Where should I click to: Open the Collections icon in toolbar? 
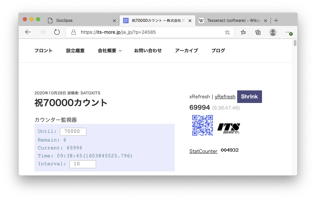click(x=258, y=32)
